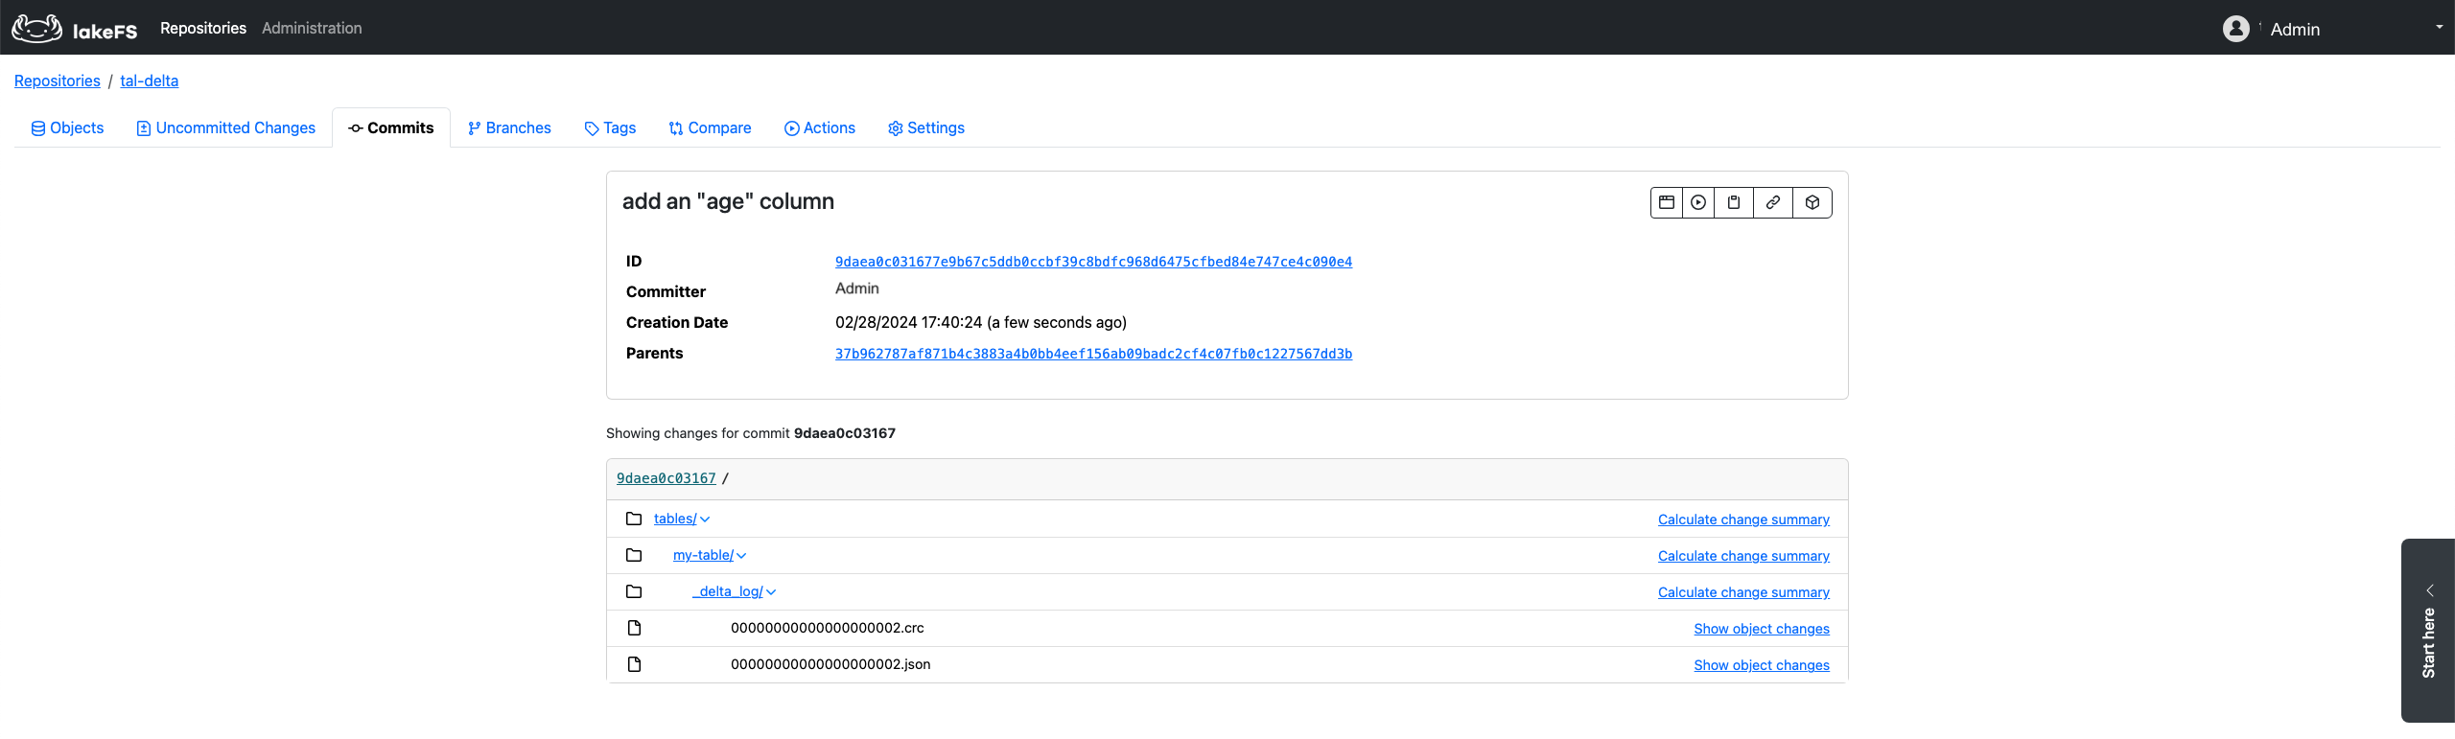Click the lakeFS logo
Image resolution: width=2455 pixels, height=739 pixels.
[x=75, y=29]
